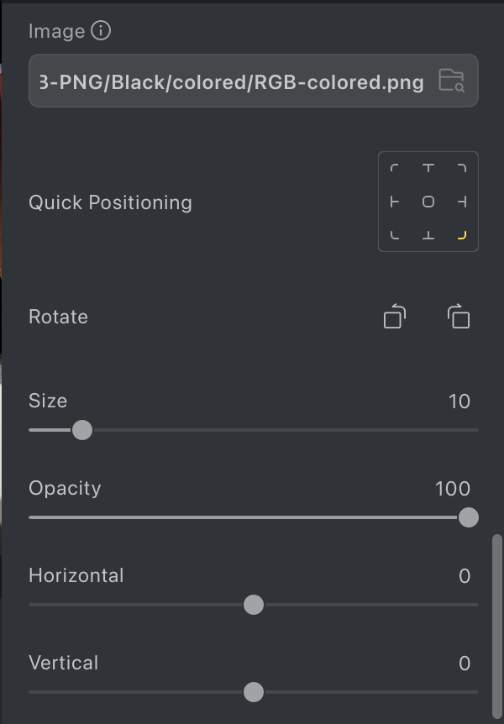Click the Size slider handle
This screenshot has width=504, height=724.
tap(82, 430)
